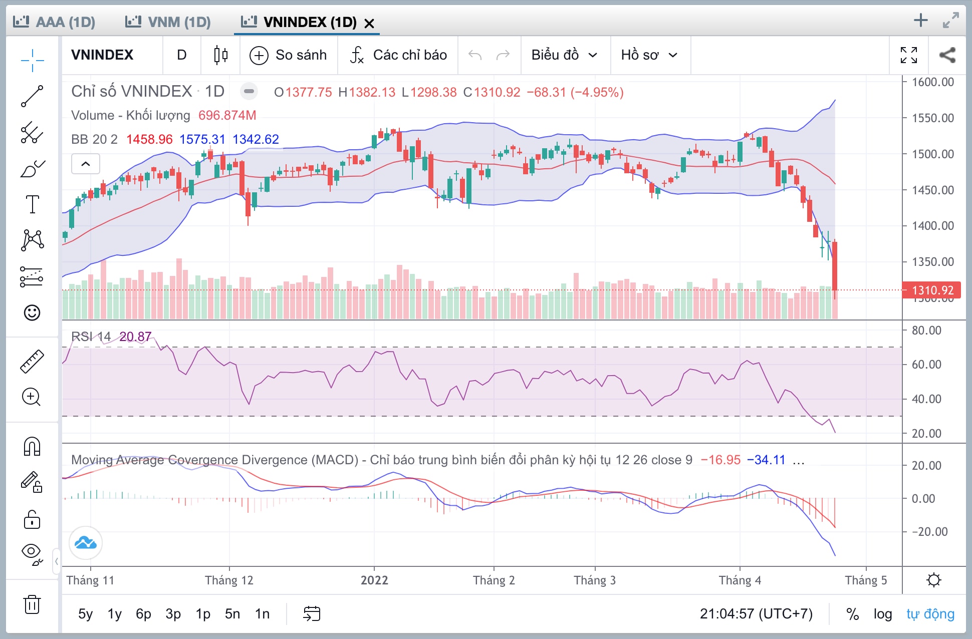Viewport: 972px width, 639px height.
Task: Toggle tự động auto scale
Action: pyautogui.click(x=930, y=613)
